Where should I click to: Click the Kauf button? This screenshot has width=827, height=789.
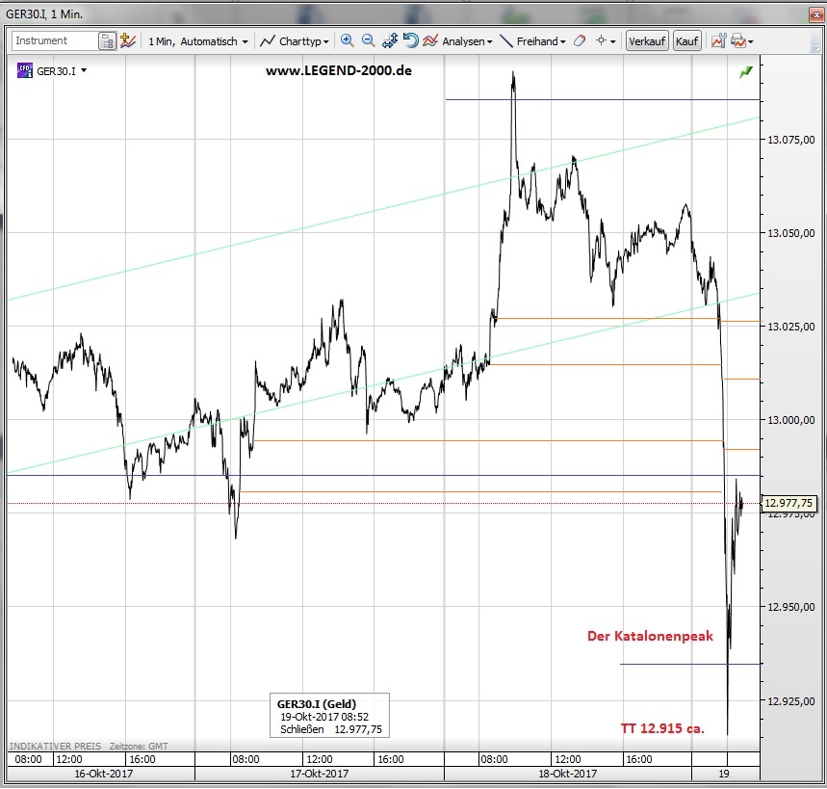click(686, 41)
